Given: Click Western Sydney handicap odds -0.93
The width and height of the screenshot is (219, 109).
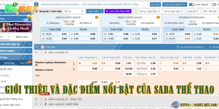Looking at the screenshot, I should click(x=88, y=63).
